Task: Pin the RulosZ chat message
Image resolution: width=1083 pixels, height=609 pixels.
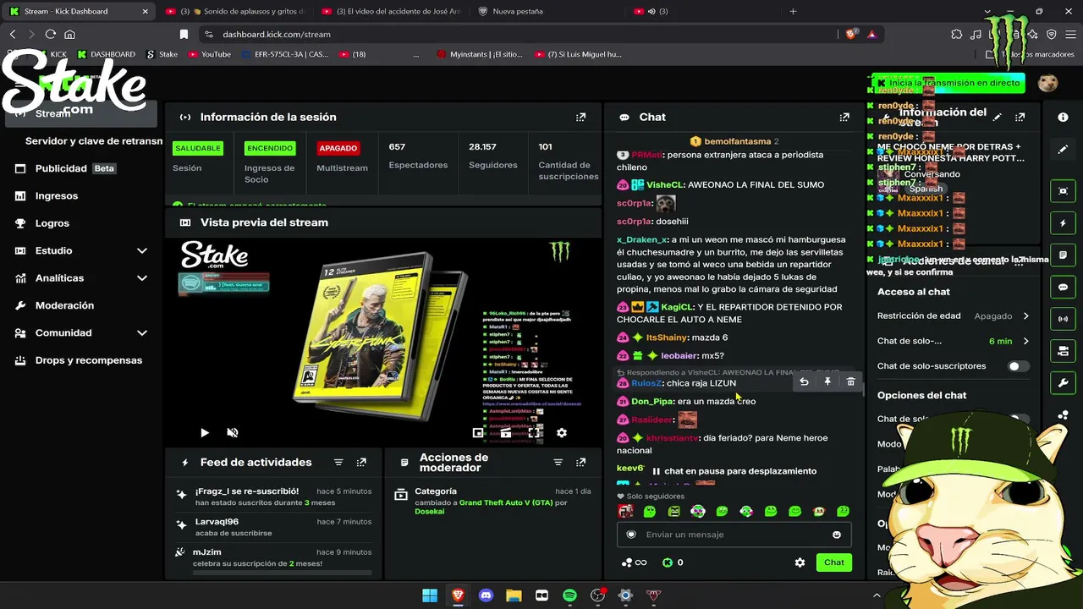Action: (x=827, y=382)
